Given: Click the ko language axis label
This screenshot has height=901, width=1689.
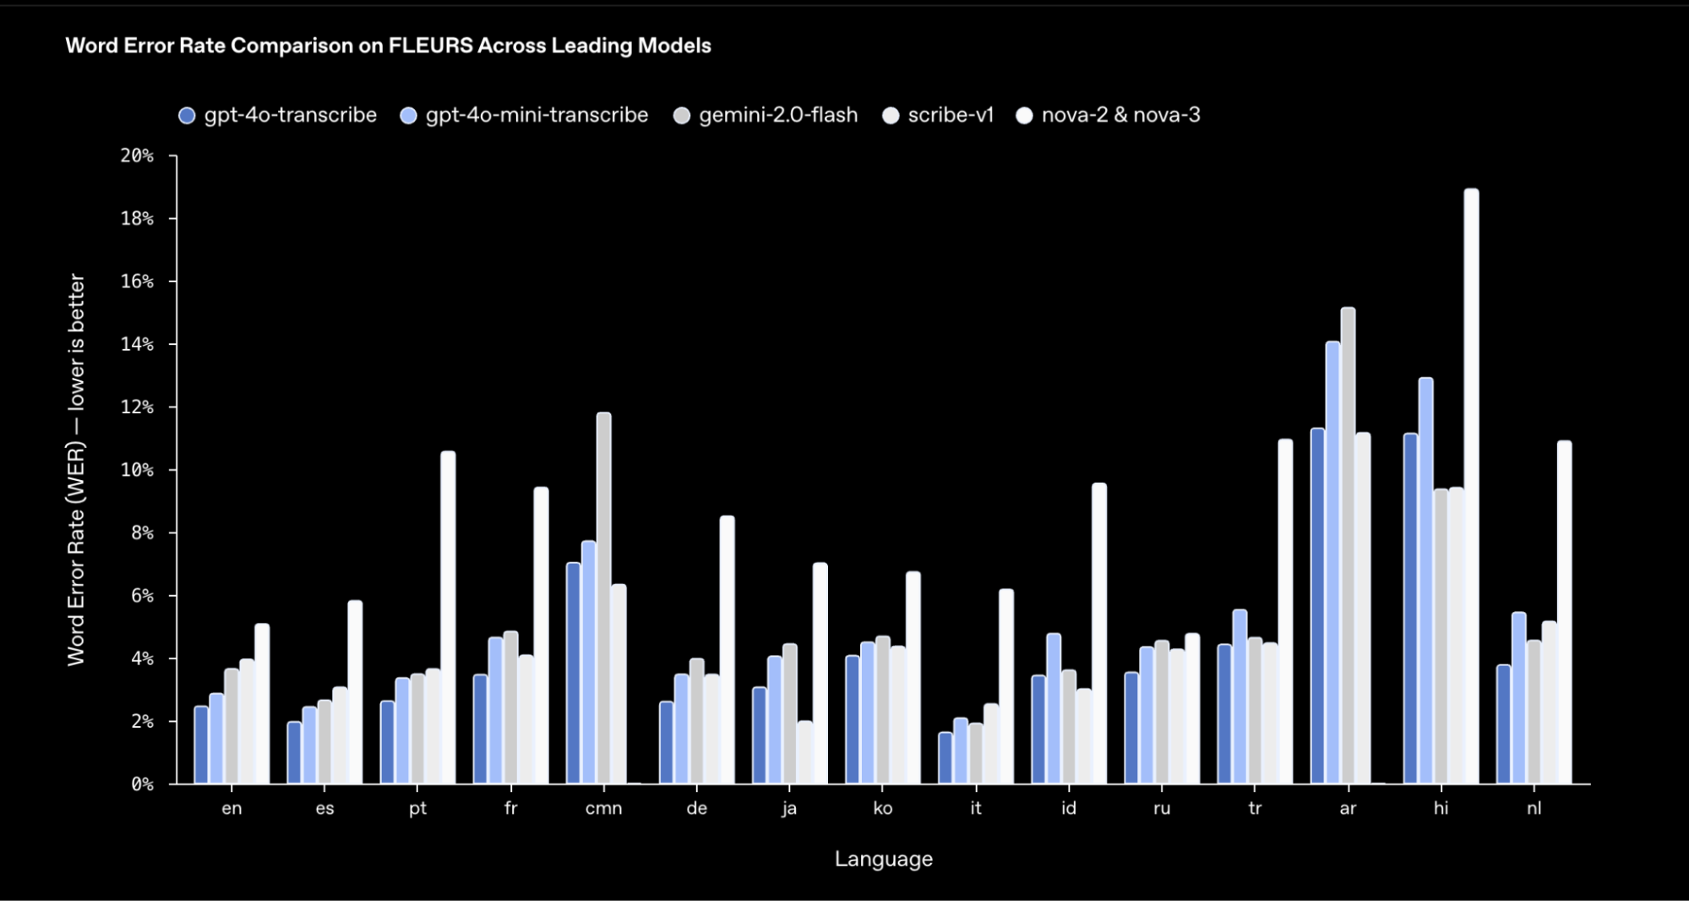Looking at the screenshot, I should 882,808.
